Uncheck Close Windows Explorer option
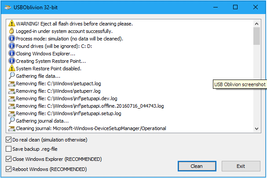The width and height of the screenshot is (267, 178). point(8,159)
